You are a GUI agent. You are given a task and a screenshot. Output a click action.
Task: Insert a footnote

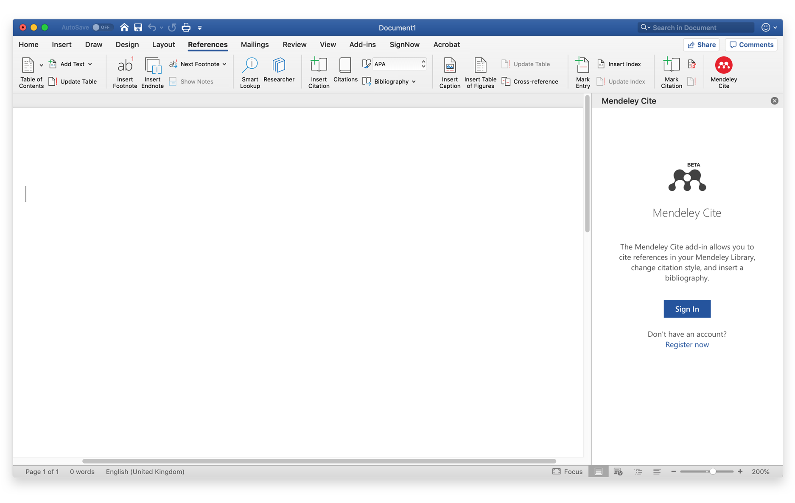[x=125, y=66]
